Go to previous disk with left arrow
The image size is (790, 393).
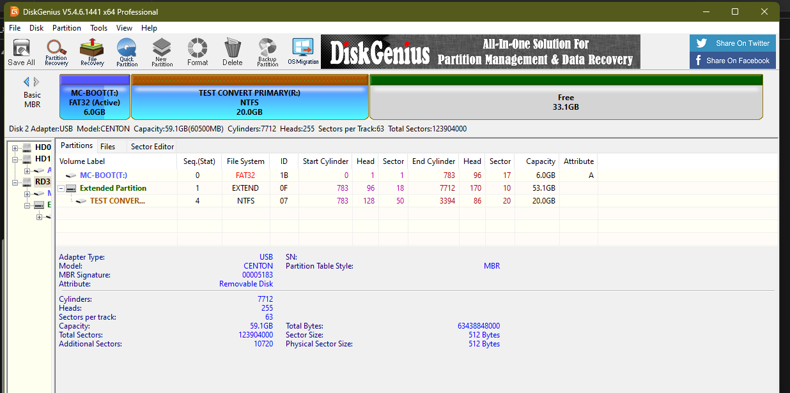point(27,82)
